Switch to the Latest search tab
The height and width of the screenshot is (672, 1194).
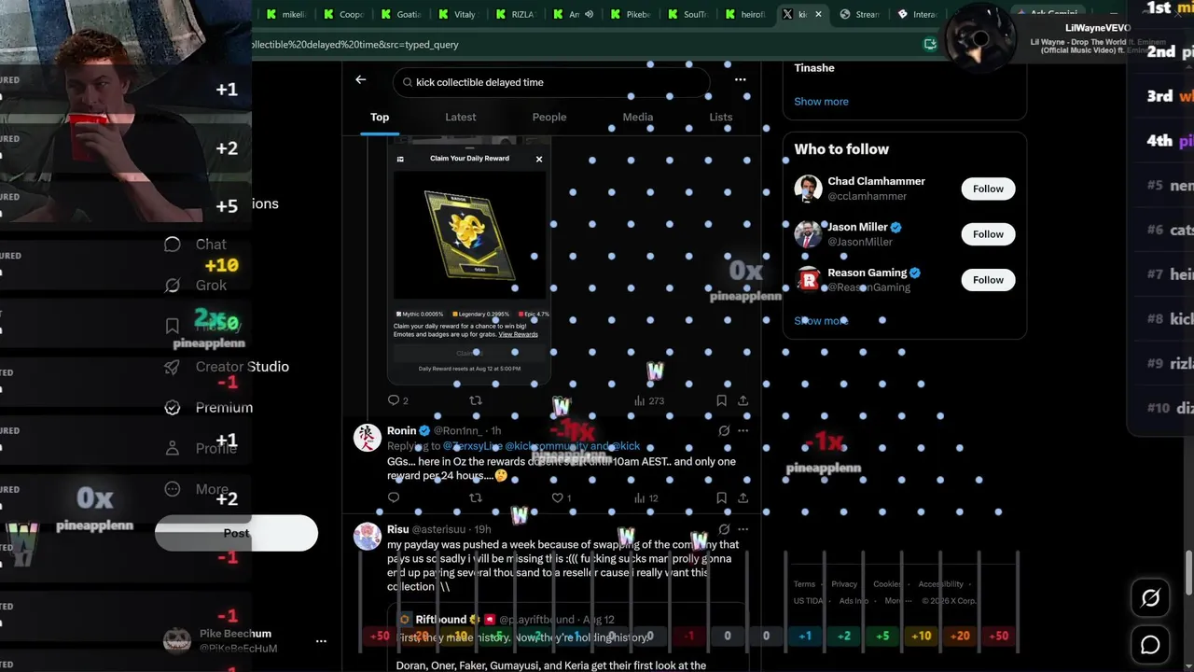click(460, 118)
